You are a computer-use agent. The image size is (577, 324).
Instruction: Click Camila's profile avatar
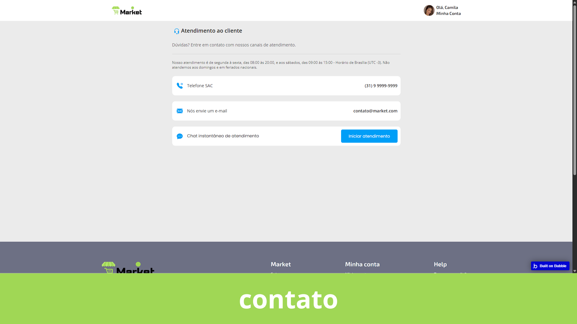coord(429,10)
